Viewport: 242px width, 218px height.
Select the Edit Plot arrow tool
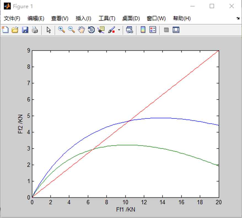(49, 30)
